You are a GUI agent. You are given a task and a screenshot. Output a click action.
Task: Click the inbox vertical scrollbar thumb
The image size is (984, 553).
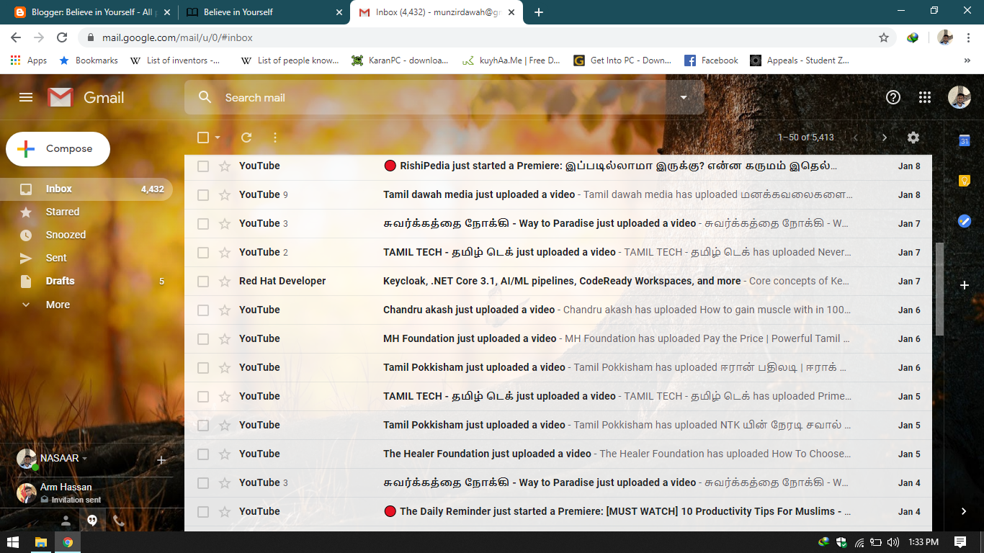939,289
